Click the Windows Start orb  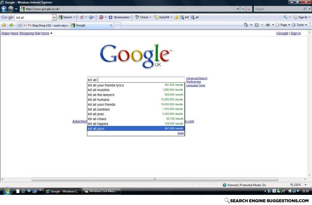[x=7, y=191]
